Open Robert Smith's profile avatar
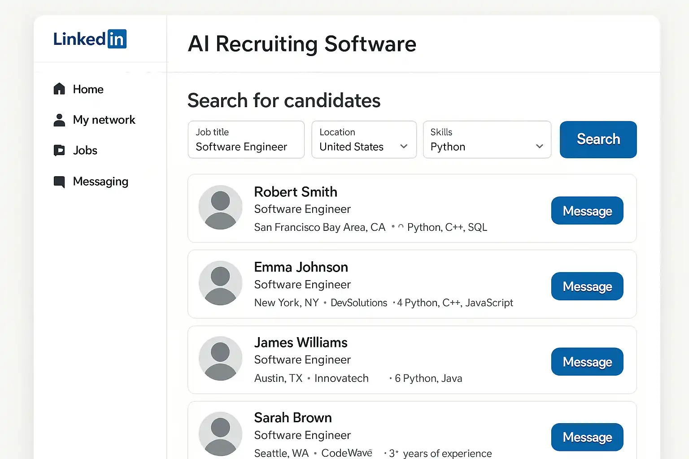This screenshot has height=459, width=689. pyautogui.click(x=220, y=208)
